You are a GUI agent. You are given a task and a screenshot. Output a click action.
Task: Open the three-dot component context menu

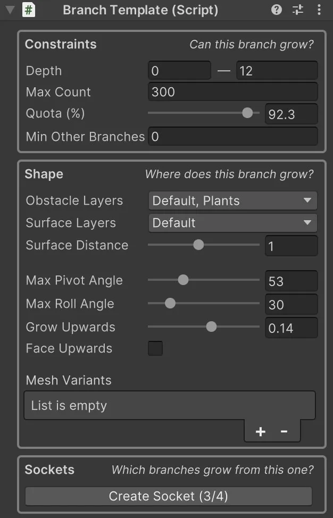(319, 10)
